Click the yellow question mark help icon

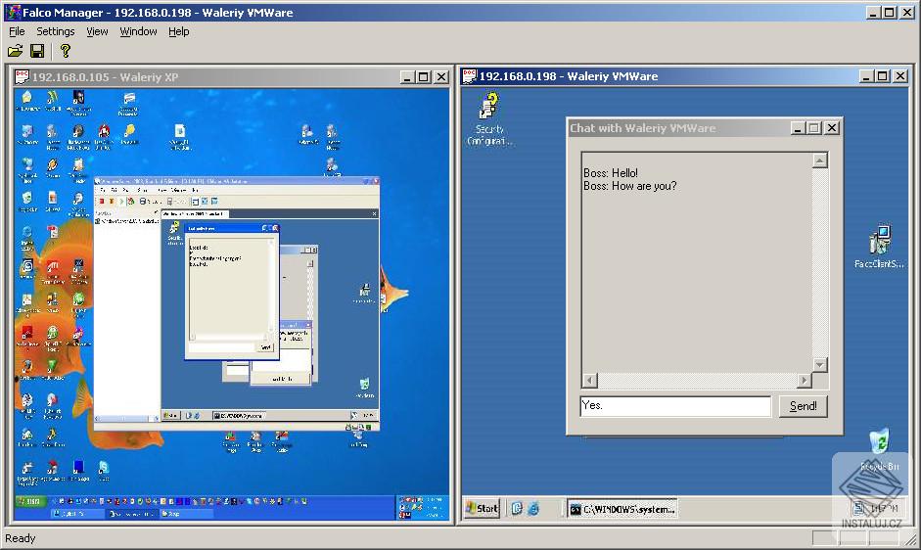(x=66, y=51)
